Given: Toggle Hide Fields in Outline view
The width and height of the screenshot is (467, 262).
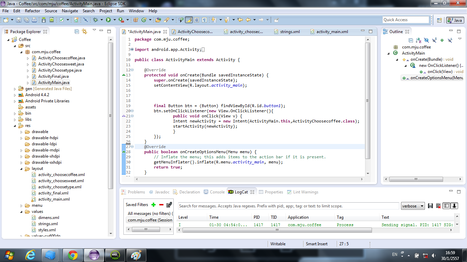Looking at the screenshot, I should [426, 40].
